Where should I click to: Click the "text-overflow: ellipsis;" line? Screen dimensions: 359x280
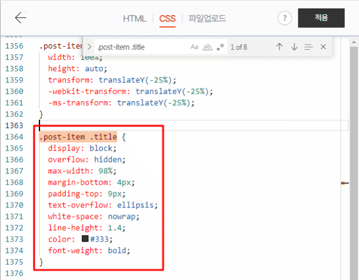[x=103, y=205]
